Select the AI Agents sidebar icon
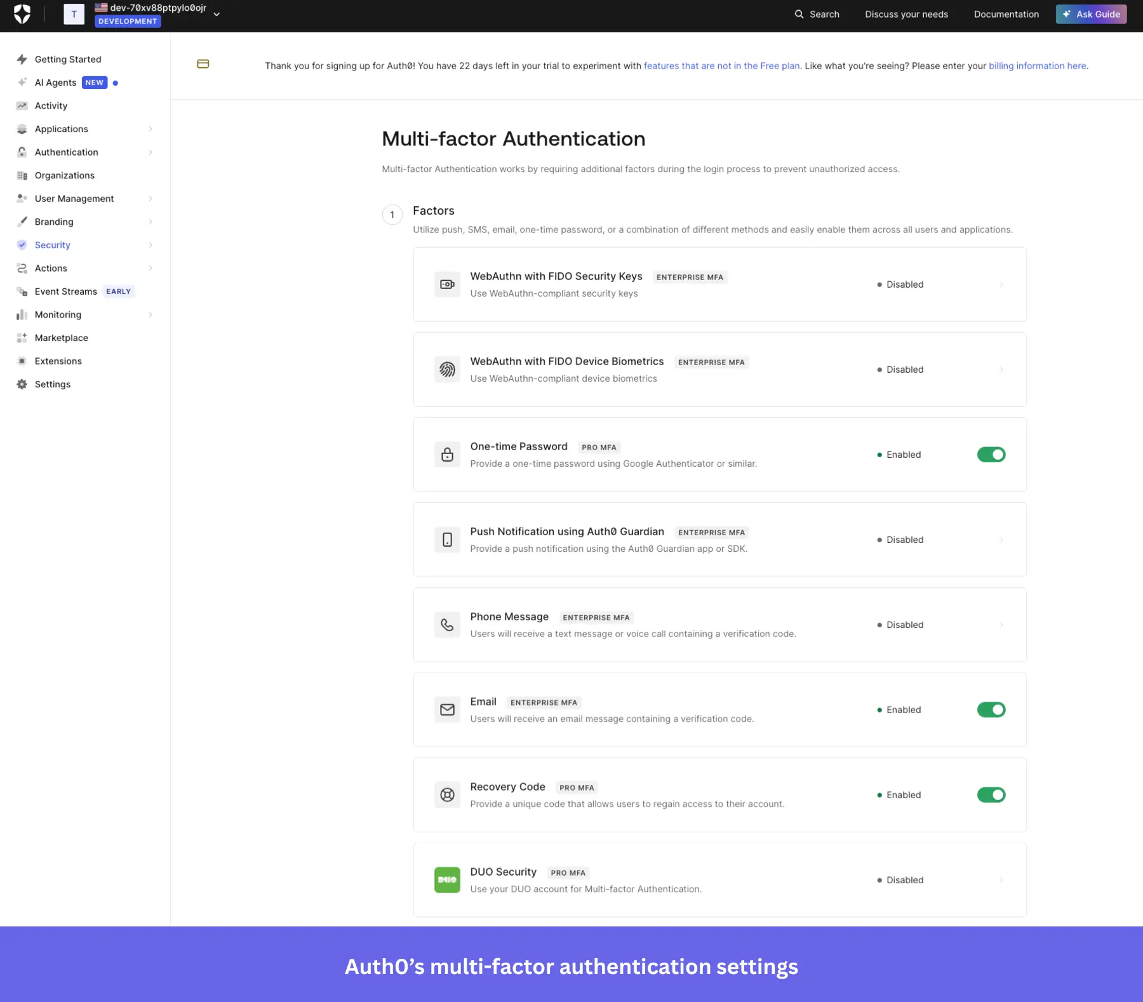 coord(22,82)
